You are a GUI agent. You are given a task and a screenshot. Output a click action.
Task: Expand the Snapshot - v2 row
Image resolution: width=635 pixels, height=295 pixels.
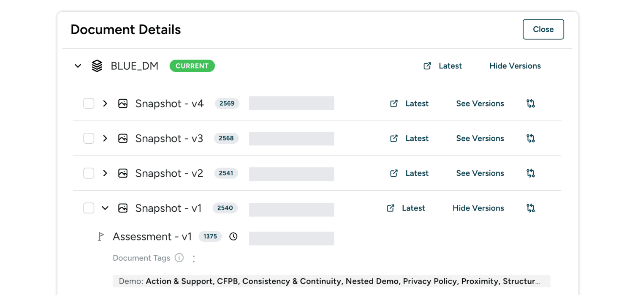coord(105,173)
